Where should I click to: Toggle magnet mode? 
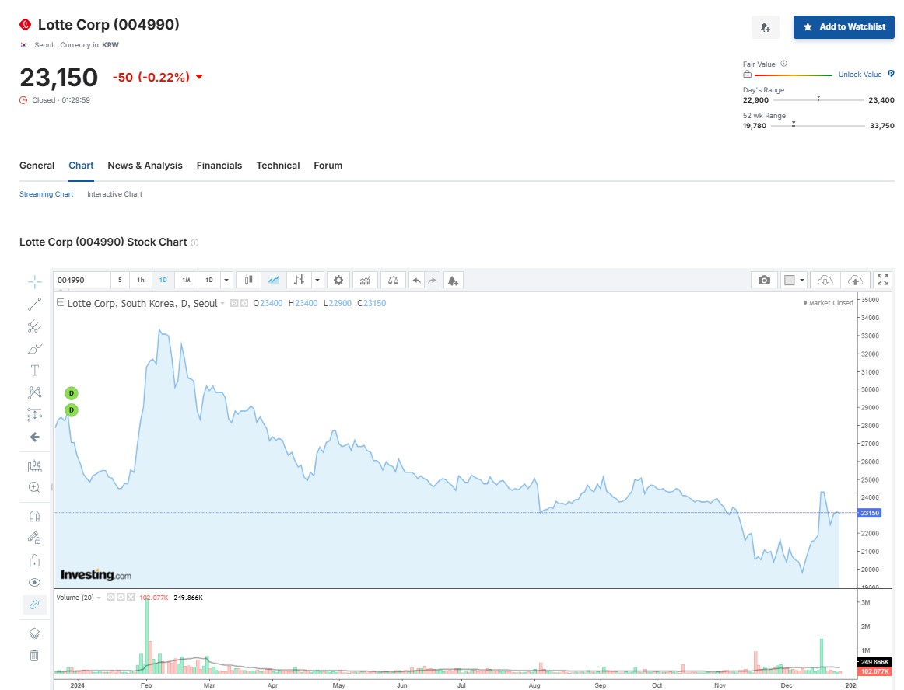[34, 516]
